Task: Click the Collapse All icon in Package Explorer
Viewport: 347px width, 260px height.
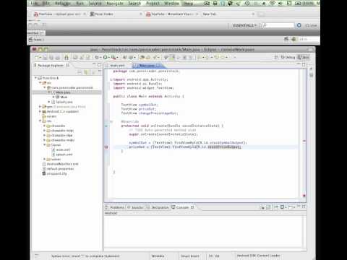Action: [x=80, y=72]
